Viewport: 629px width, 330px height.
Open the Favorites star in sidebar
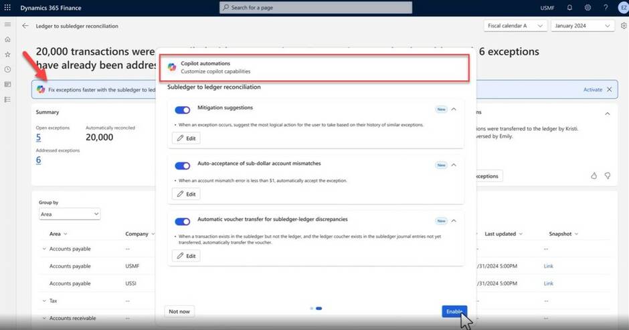pos(7,54)
